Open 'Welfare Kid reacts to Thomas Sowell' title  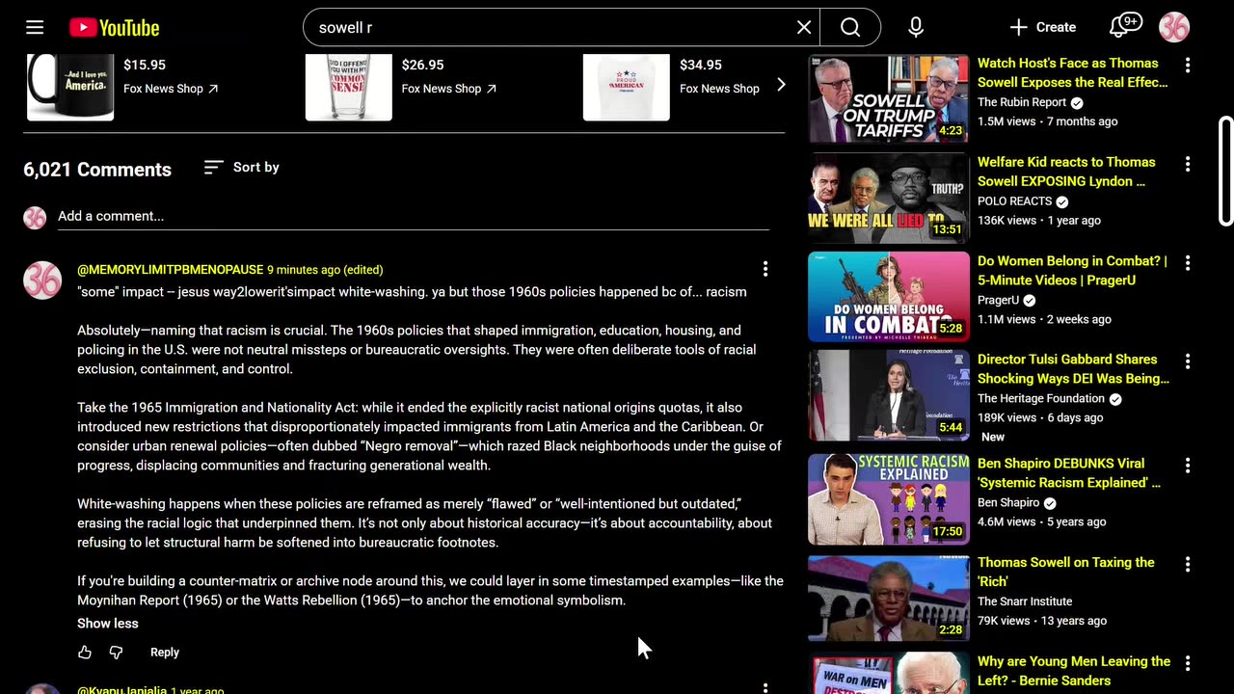pyautogui.click(x=1066, y=172)
